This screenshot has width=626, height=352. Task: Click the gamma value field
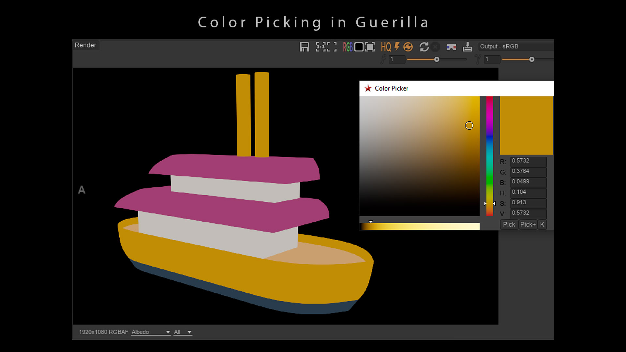click(492, 59)
